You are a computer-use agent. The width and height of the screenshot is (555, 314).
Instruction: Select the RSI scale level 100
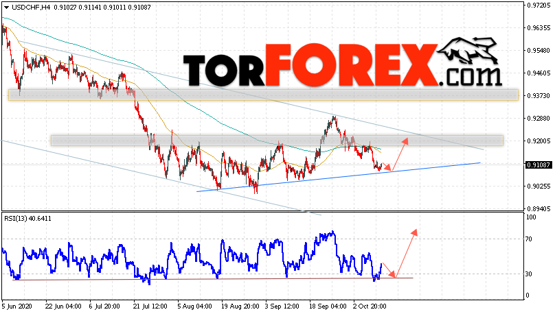pos(531,217)
